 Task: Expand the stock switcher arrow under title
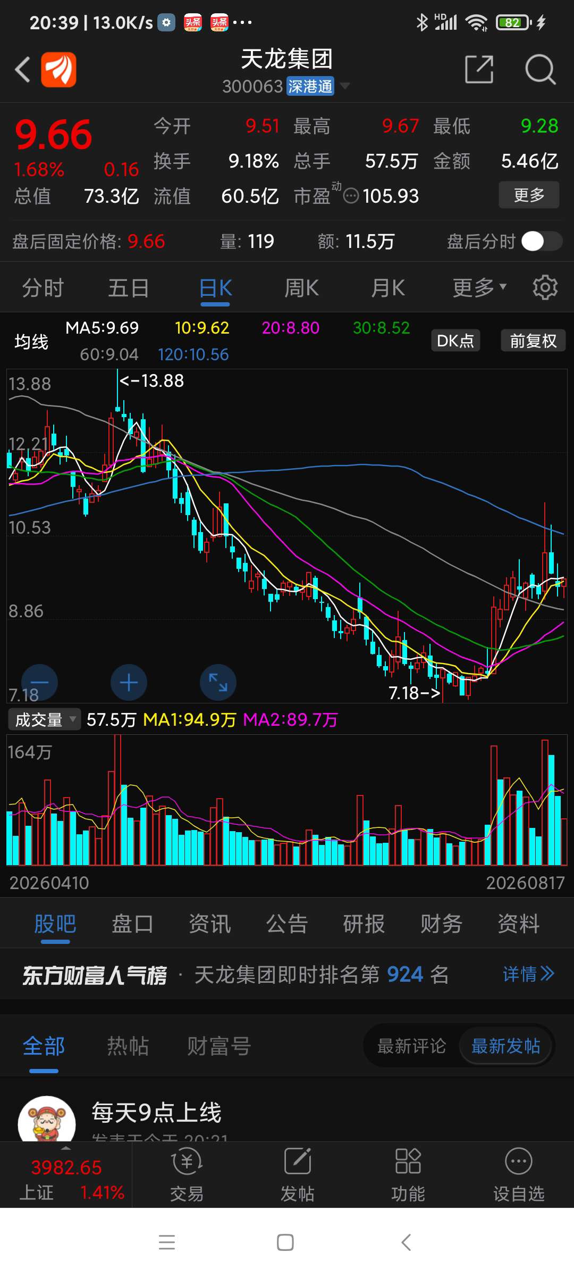pos(344,86)
